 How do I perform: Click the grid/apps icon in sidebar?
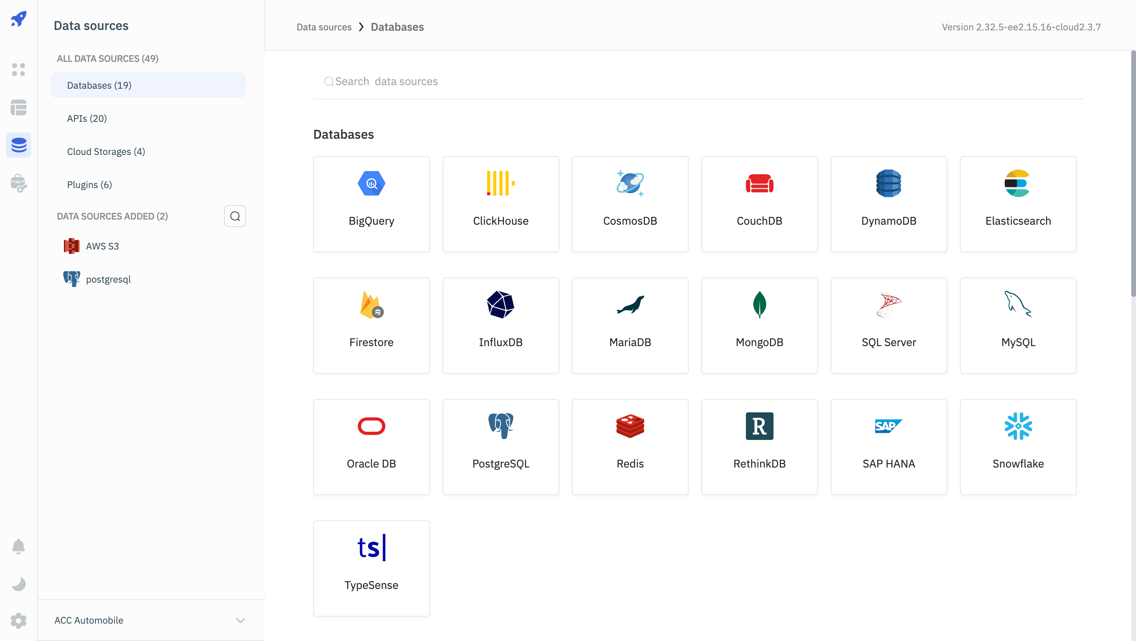(19, 69)
